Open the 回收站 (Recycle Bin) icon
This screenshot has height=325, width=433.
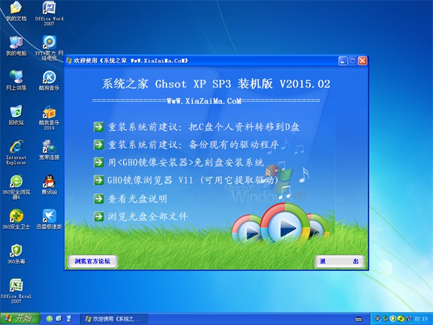pos(16,112)
